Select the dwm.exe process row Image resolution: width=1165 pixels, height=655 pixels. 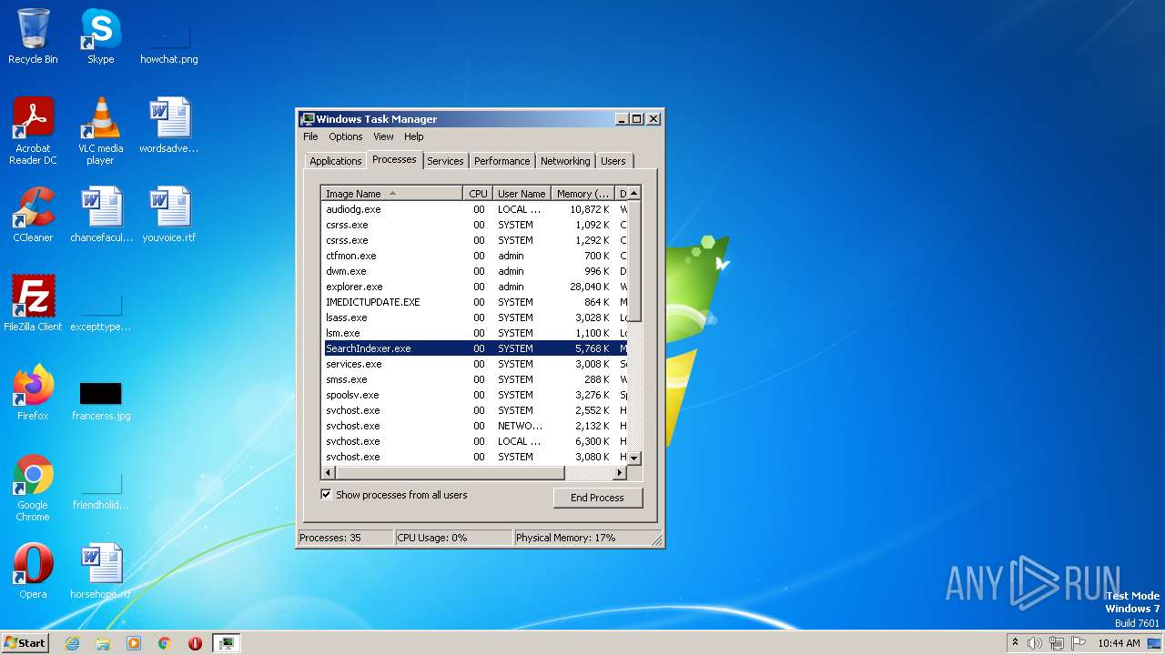click(475, 271)
